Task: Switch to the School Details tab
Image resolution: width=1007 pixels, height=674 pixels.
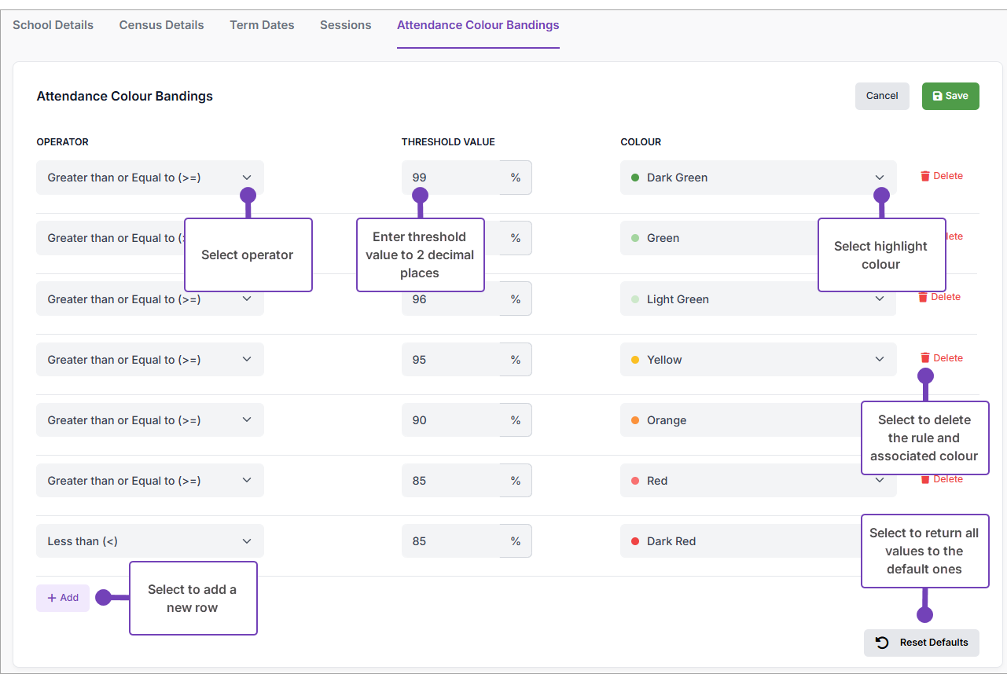Action: 53,25
